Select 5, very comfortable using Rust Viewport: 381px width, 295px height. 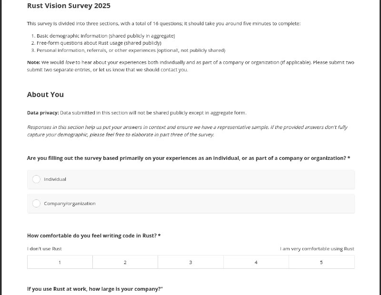click(x=321, y=262)
